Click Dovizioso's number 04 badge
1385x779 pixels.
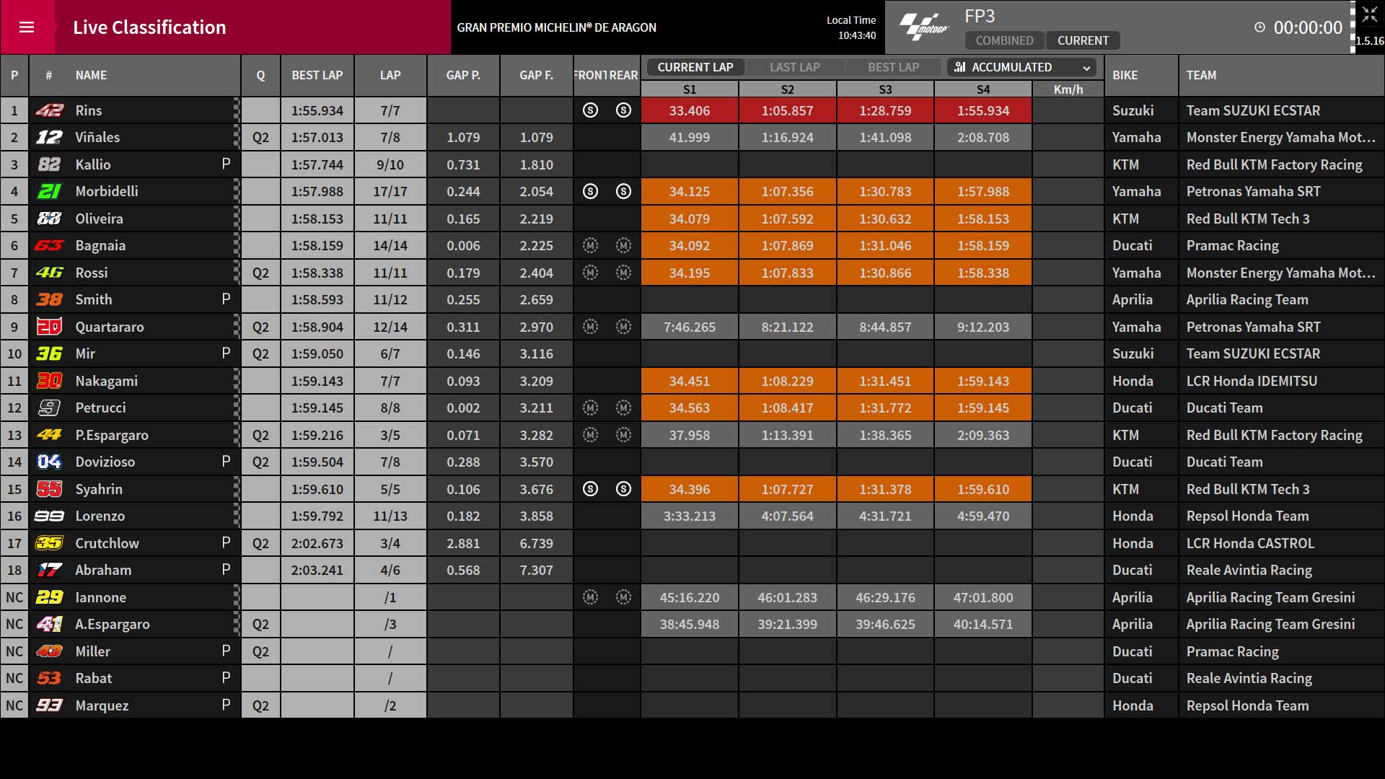49,462
